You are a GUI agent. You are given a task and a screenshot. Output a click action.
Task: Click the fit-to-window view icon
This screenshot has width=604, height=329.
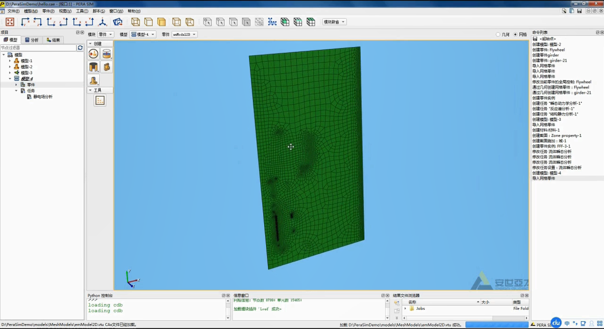point(10,22)
